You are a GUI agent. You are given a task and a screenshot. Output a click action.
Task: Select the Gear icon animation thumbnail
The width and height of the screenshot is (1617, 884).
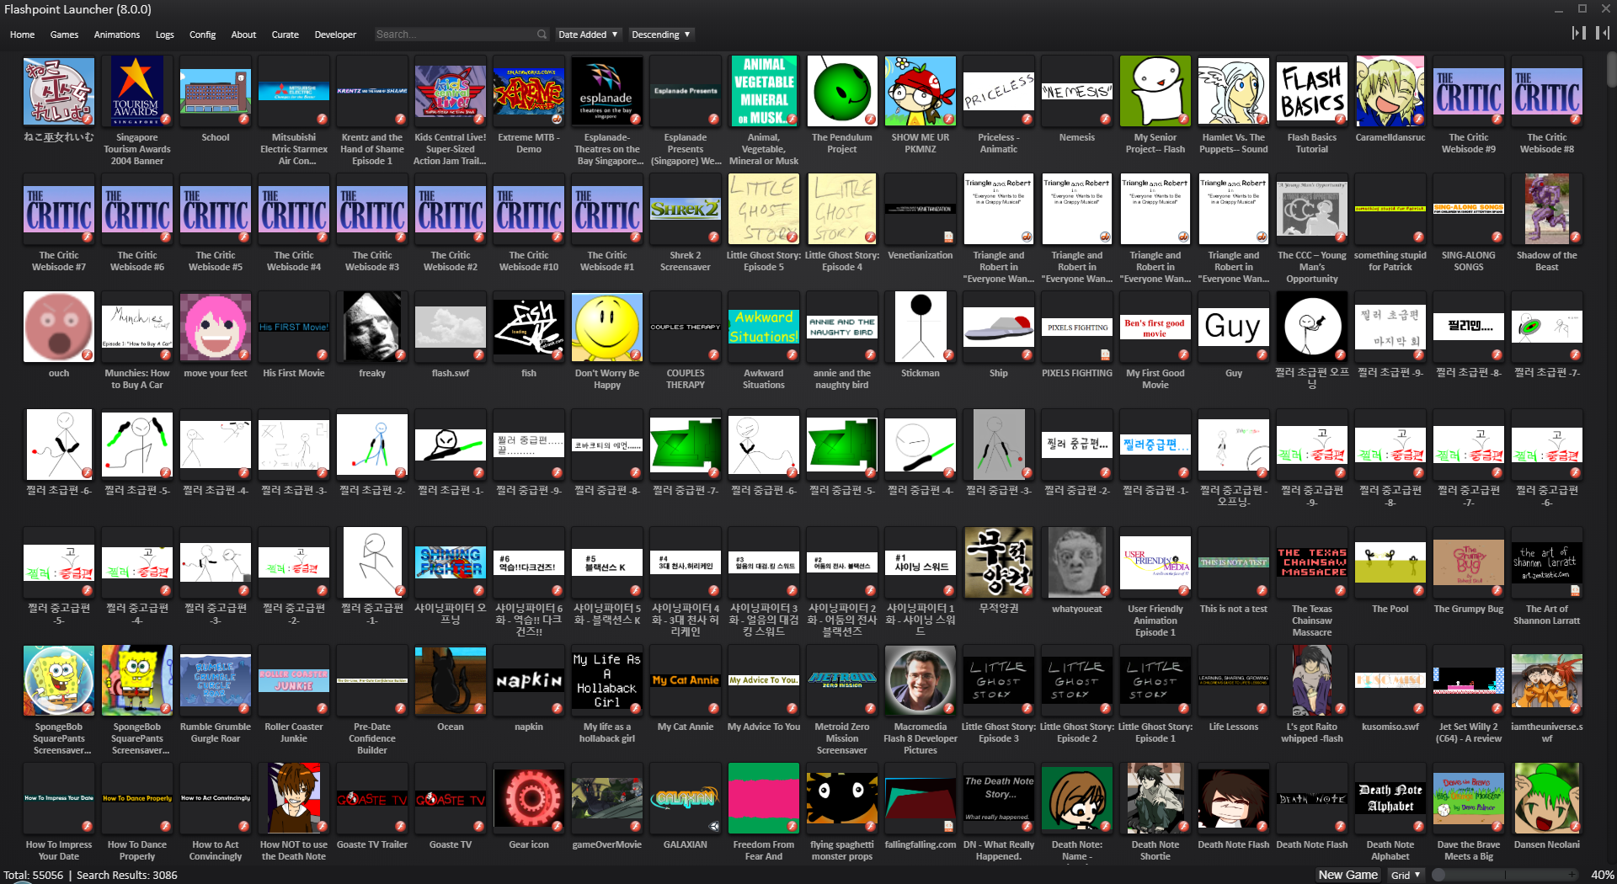(x=528, y=798)
